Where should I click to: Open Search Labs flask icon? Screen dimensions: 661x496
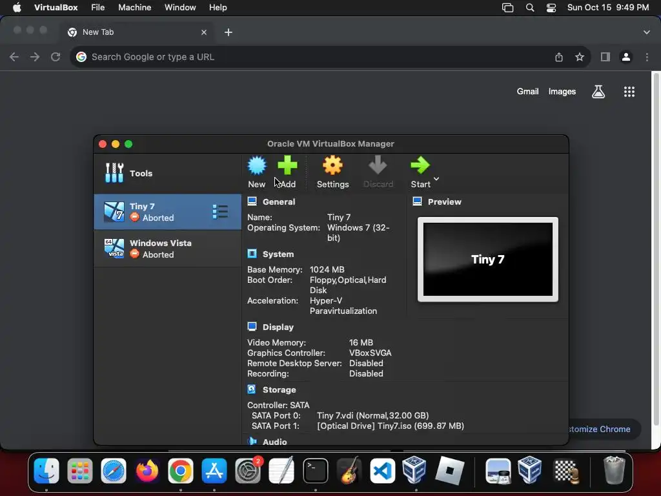(598, 92)
